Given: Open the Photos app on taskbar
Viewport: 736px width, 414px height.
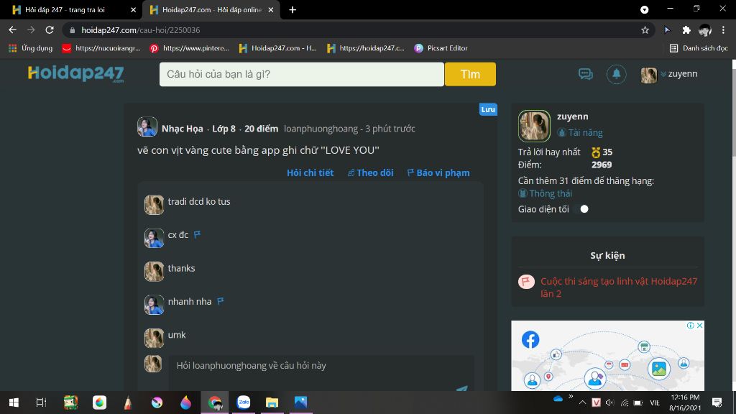Looking at the screenshot, I should tap(301, 402).
